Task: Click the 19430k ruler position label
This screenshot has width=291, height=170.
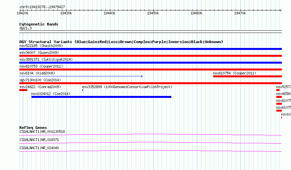Action: (x=66, y=13)
